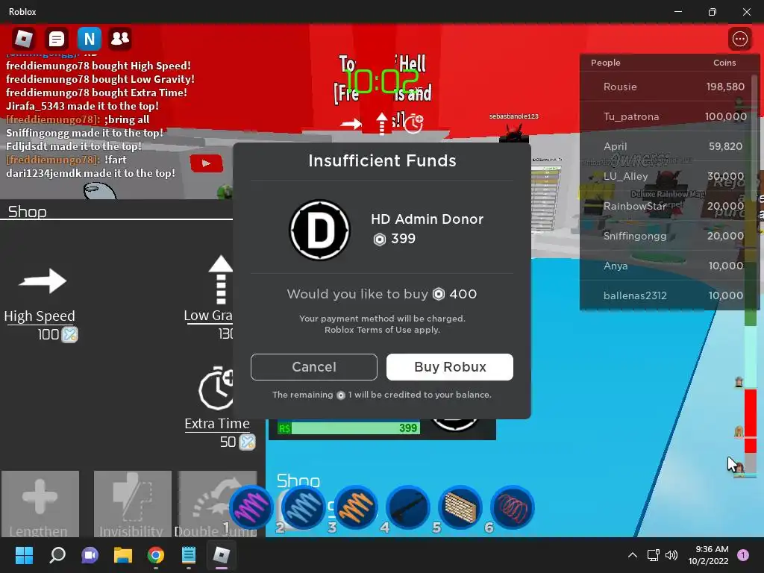Click chat message '!fart'

point(116,160)
